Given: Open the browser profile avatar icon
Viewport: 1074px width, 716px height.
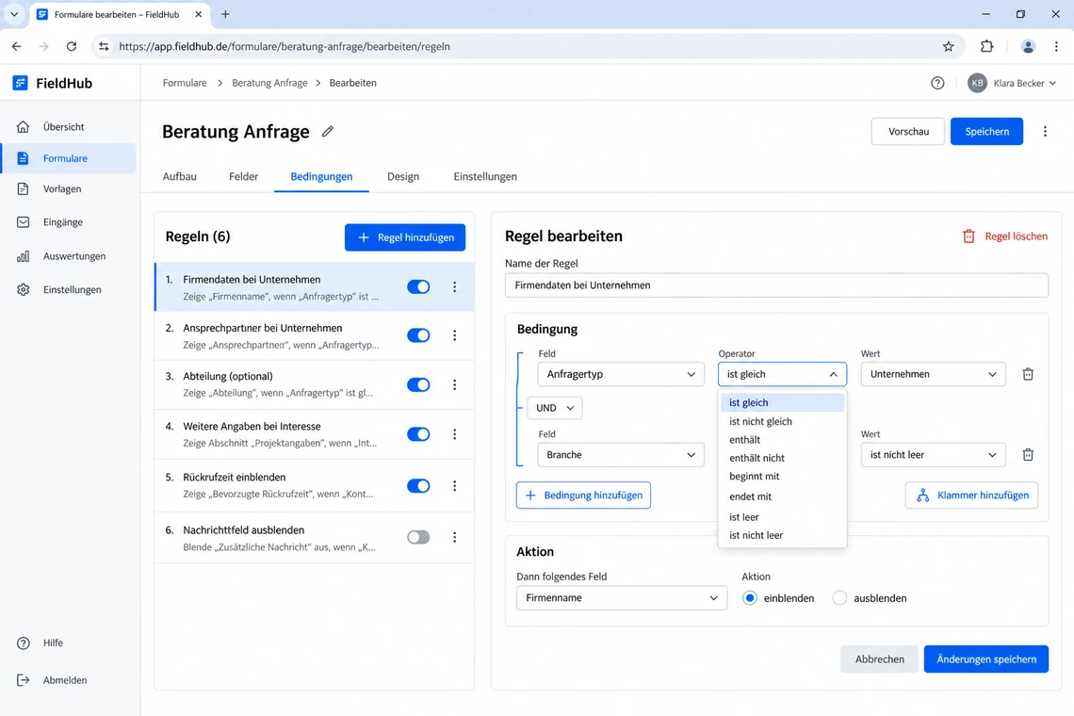Looking at the screenshot, I should (1028, 46).
